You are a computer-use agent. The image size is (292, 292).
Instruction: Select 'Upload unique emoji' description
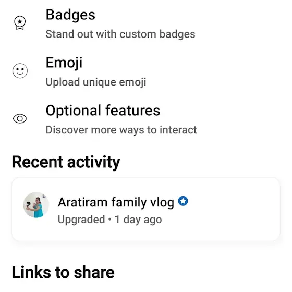96,82
